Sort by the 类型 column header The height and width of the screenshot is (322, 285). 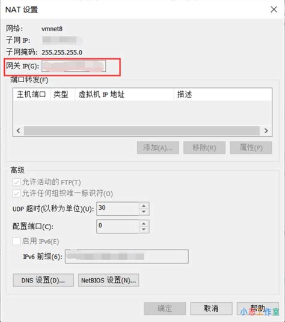click(63, 95)
